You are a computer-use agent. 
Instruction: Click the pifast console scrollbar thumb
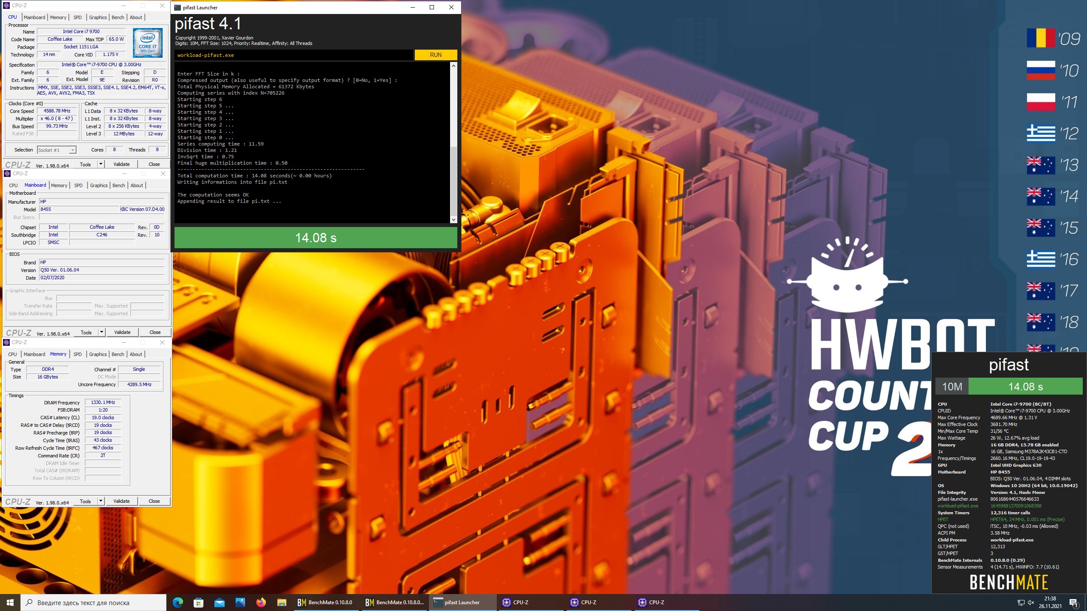point(453,181)
